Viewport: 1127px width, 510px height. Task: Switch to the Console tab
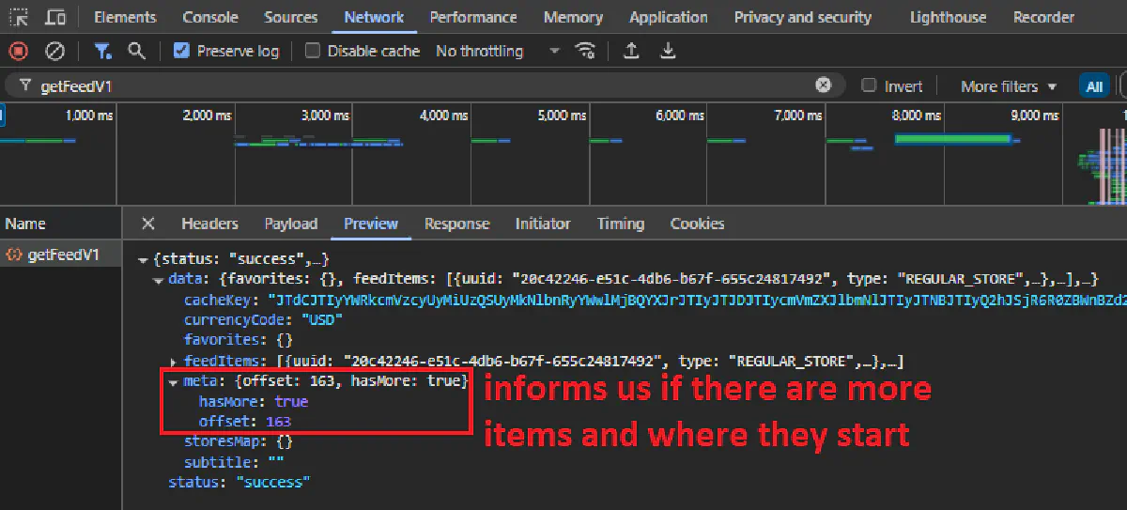pos(210,17)
